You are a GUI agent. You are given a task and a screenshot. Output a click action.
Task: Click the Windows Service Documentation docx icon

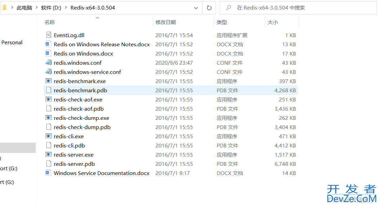click(48, 173)
